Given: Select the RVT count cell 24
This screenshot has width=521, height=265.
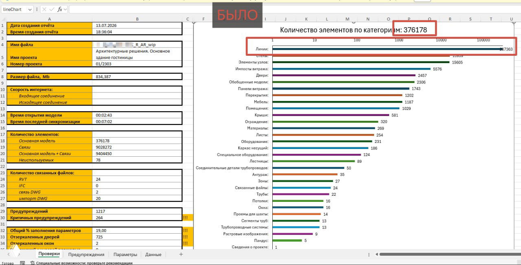Looking at the screenshot, I should [x=137, y=179].
